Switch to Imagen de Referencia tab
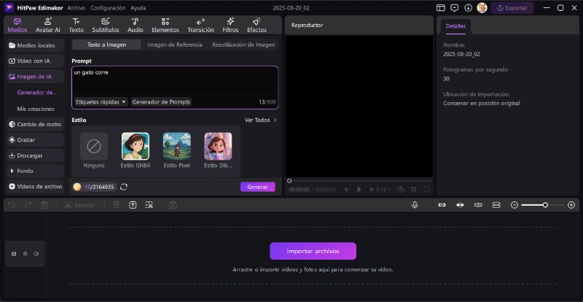Viewport: 583px width, 302px height. 175,44
